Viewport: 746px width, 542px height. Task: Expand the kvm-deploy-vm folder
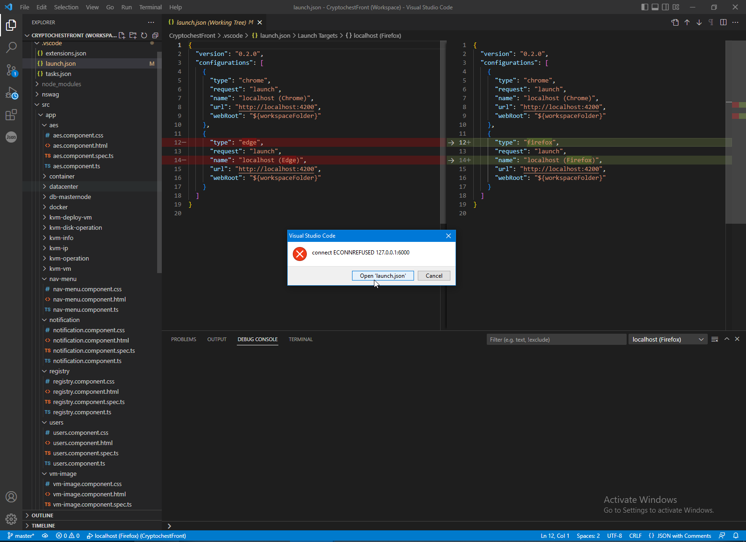click(89, 218)
